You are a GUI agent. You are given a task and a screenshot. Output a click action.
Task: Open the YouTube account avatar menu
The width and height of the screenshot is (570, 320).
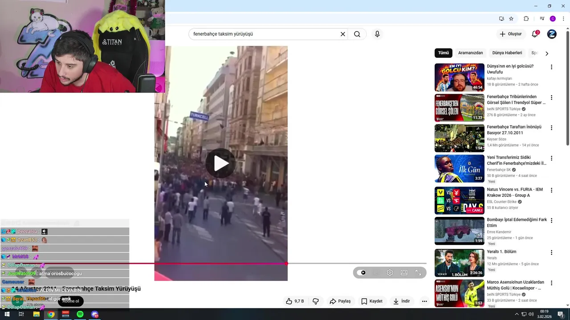(x=552, y=34)
